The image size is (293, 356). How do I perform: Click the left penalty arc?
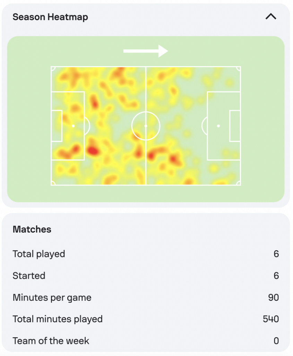click(87, 126)
